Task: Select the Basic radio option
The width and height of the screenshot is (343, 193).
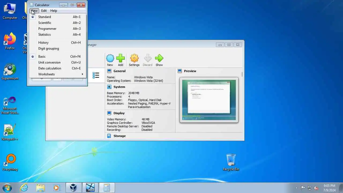Action: [58, 57]
